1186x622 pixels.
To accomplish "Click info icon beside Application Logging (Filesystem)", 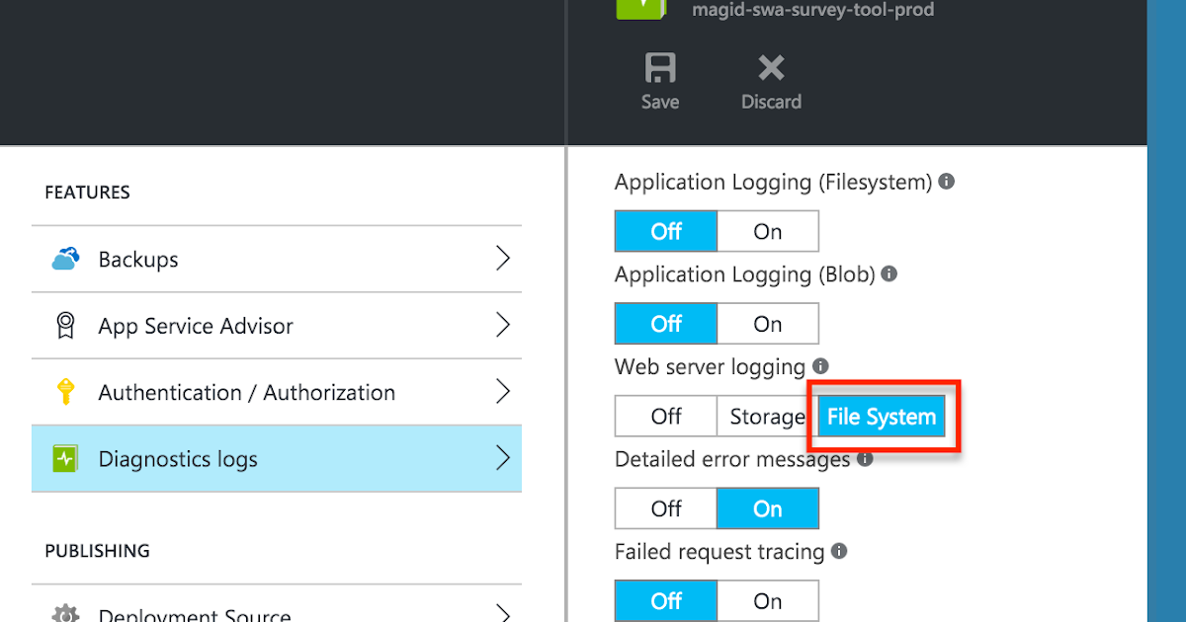I will [x=946, y=182].
